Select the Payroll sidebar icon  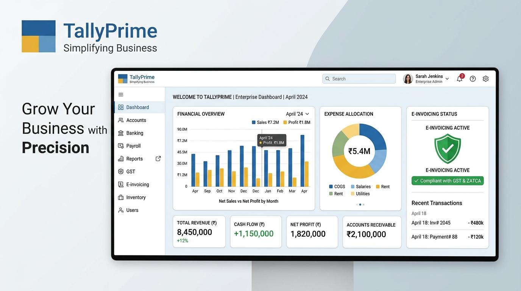click(x=121, y=146)
